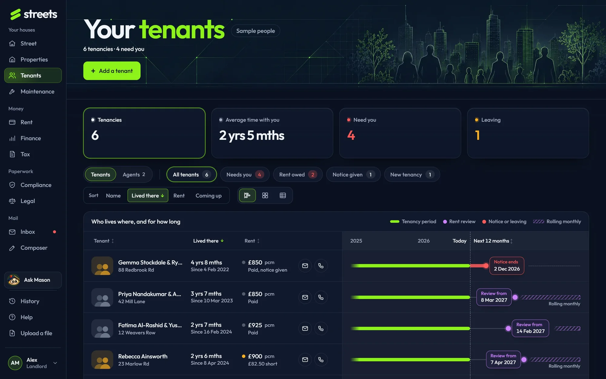Open Legal section in sidebar
The width and height of the screenshot is (606, 379).
tap(33, 201)
